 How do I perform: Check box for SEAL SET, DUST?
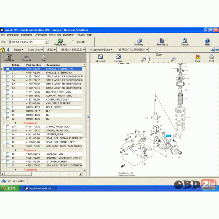[8, 154]
